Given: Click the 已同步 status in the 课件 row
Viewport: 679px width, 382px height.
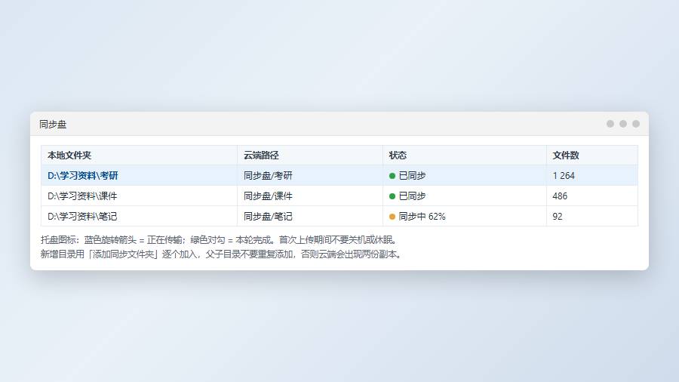Looking at the screenshot, I should 412,196.
